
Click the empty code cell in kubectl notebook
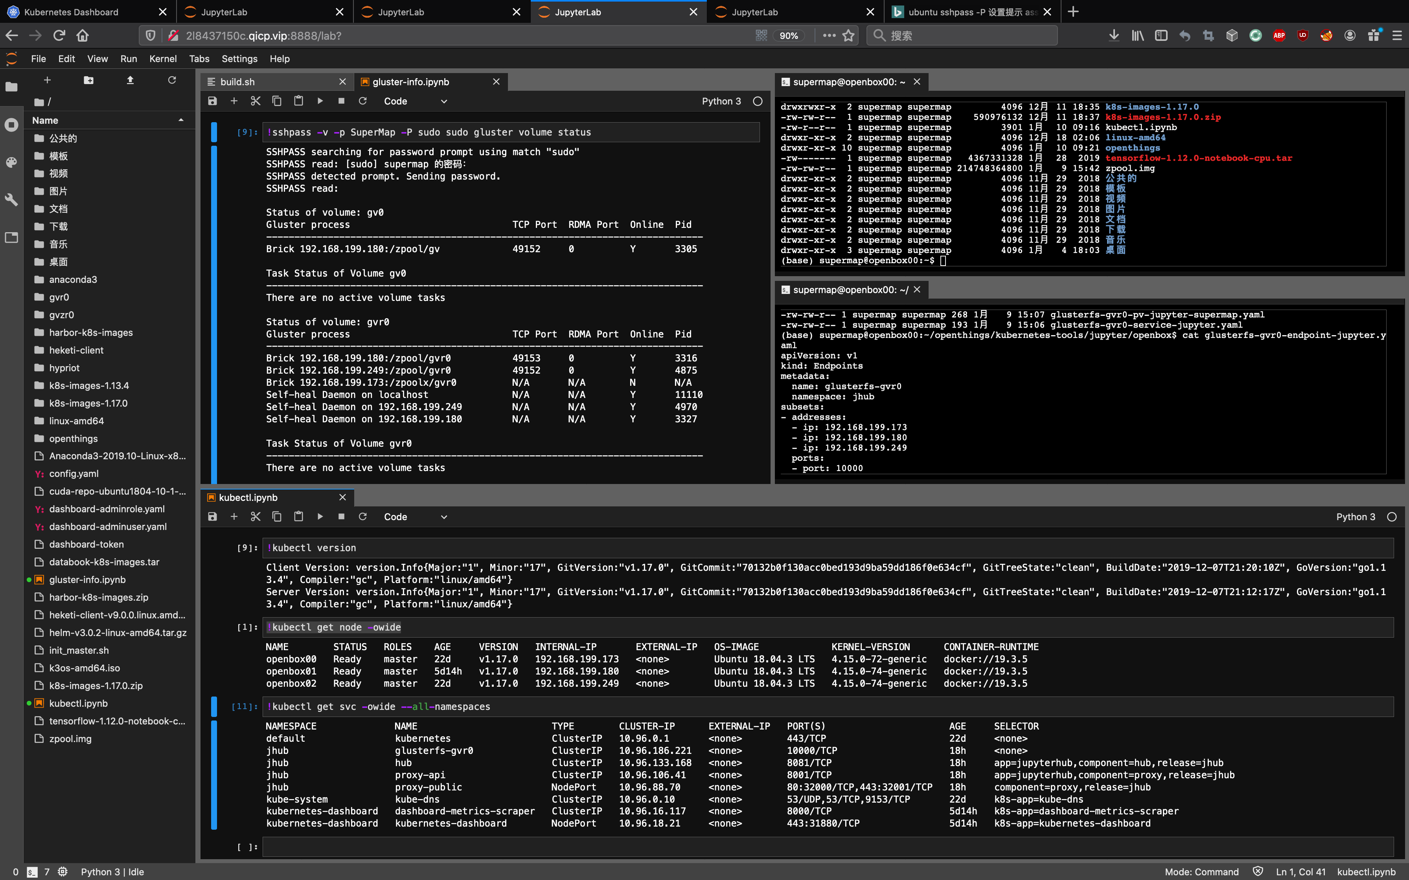coord(827,847)
